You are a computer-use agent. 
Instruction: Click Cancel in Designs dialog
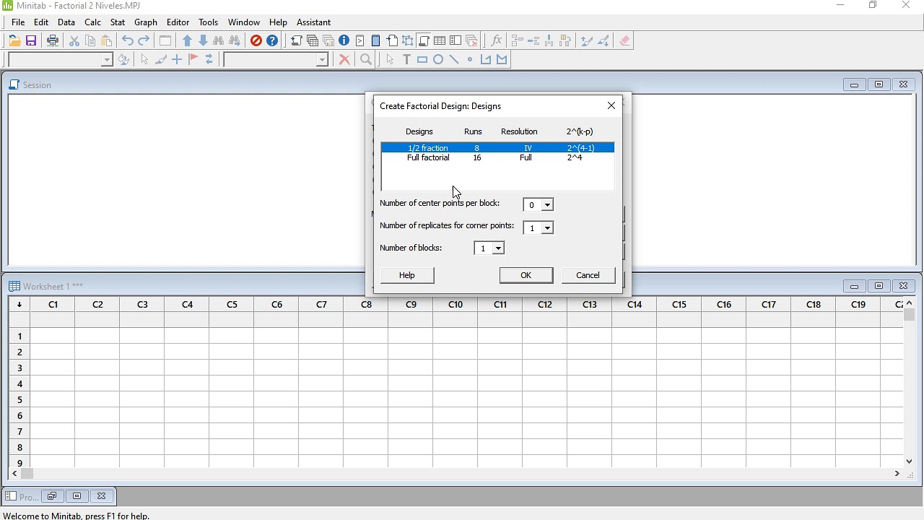(x=588, y=275)
